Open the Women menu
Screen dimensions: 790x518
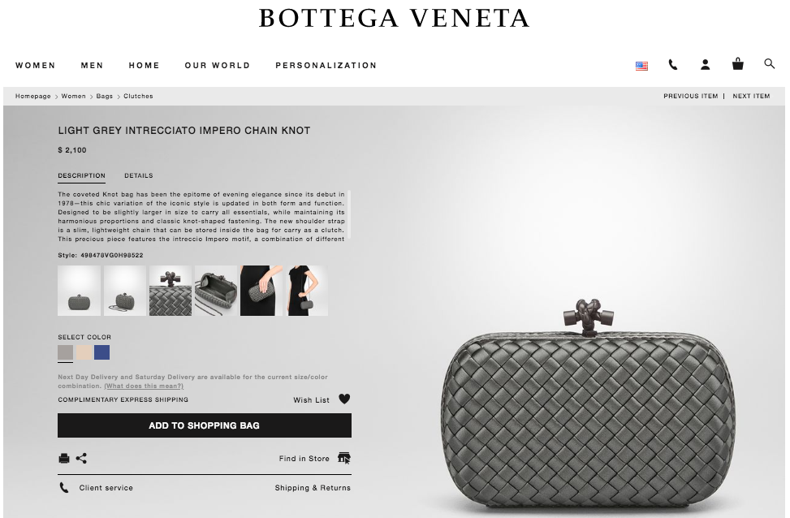click(x=35, y=66)
